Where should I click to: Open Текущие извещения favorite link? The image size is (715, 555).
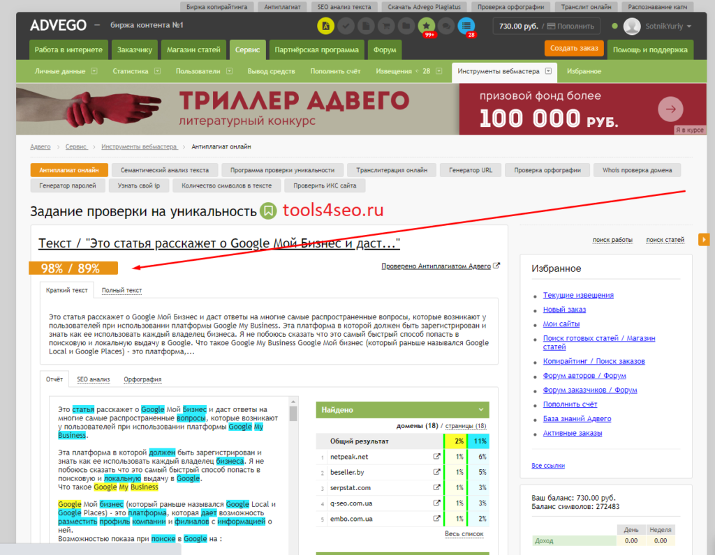coord(577,295)
